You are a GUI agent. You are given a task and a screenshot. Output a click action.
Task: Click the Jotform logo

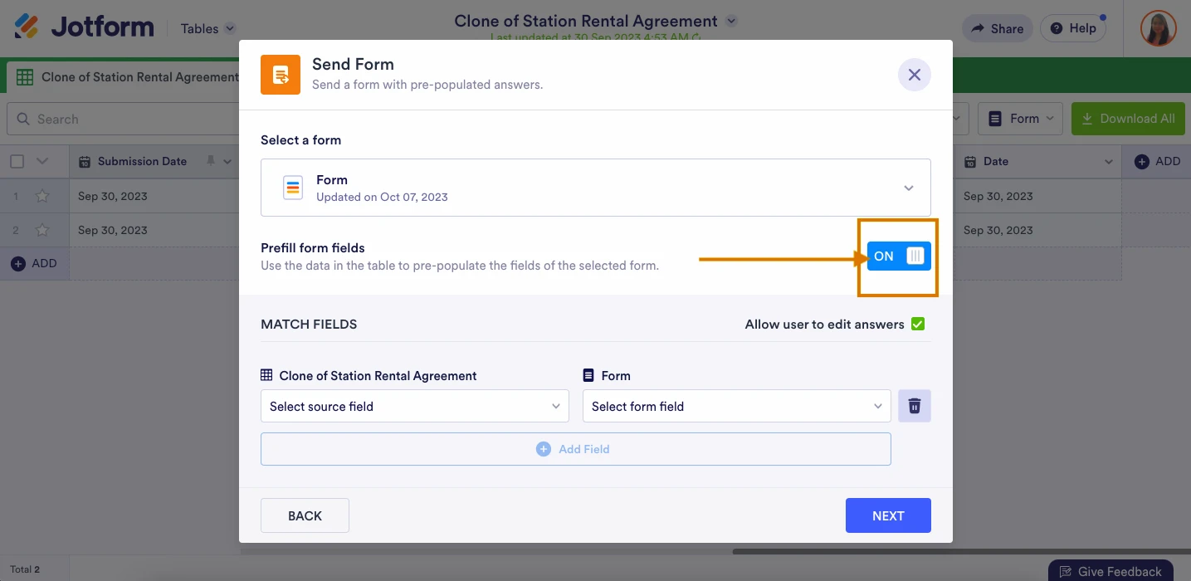(x=84, y=27)
